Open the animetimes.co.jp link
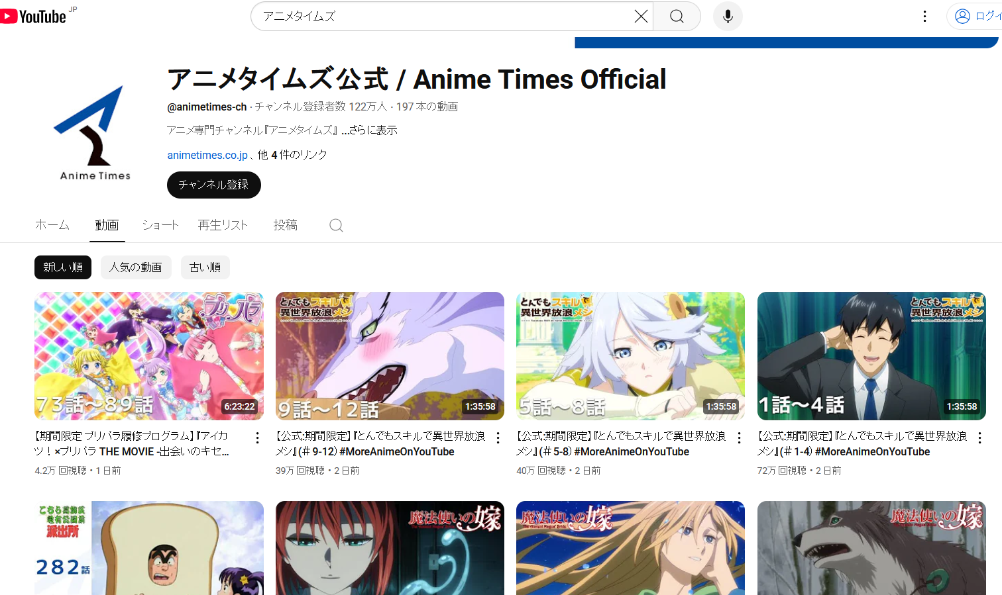 [207, 155]
